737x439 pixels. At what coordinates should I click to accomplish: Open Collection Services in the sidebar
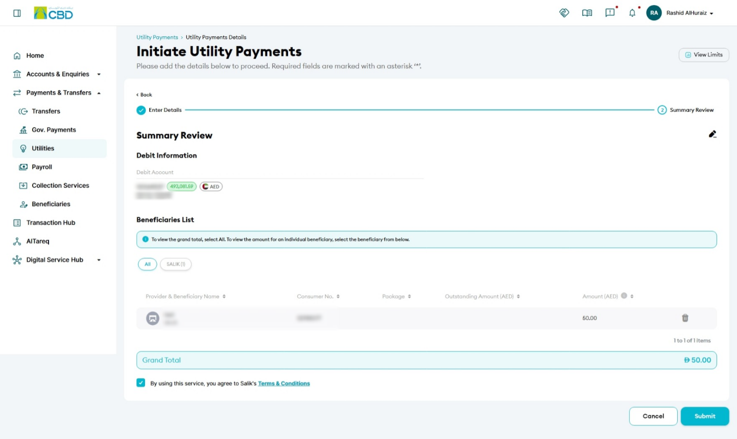click(60, 186)
